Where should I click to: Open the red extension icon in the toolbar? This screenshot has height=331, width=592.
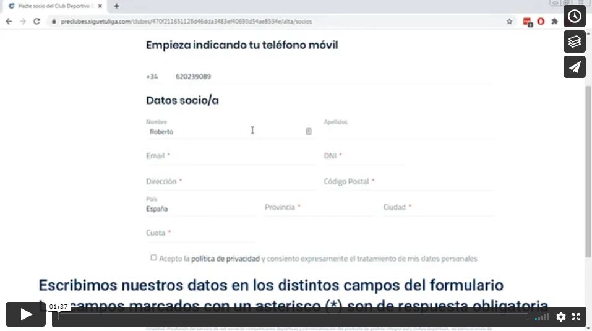point(528,22)
